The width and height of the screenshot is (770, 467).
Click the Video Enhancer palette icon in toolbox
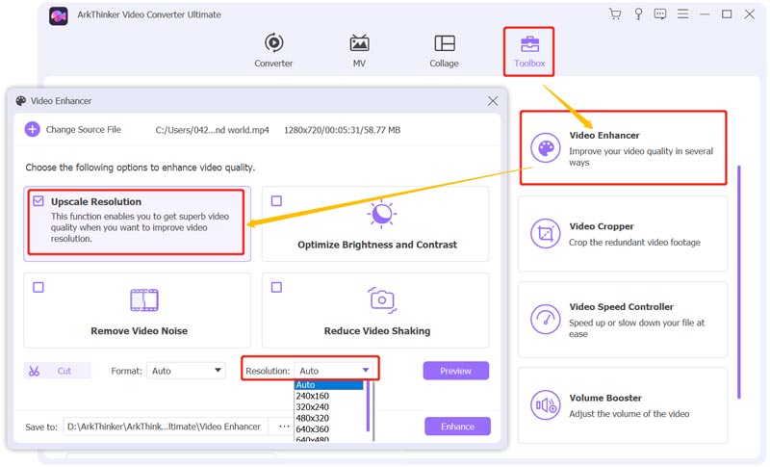coord(545,148)
